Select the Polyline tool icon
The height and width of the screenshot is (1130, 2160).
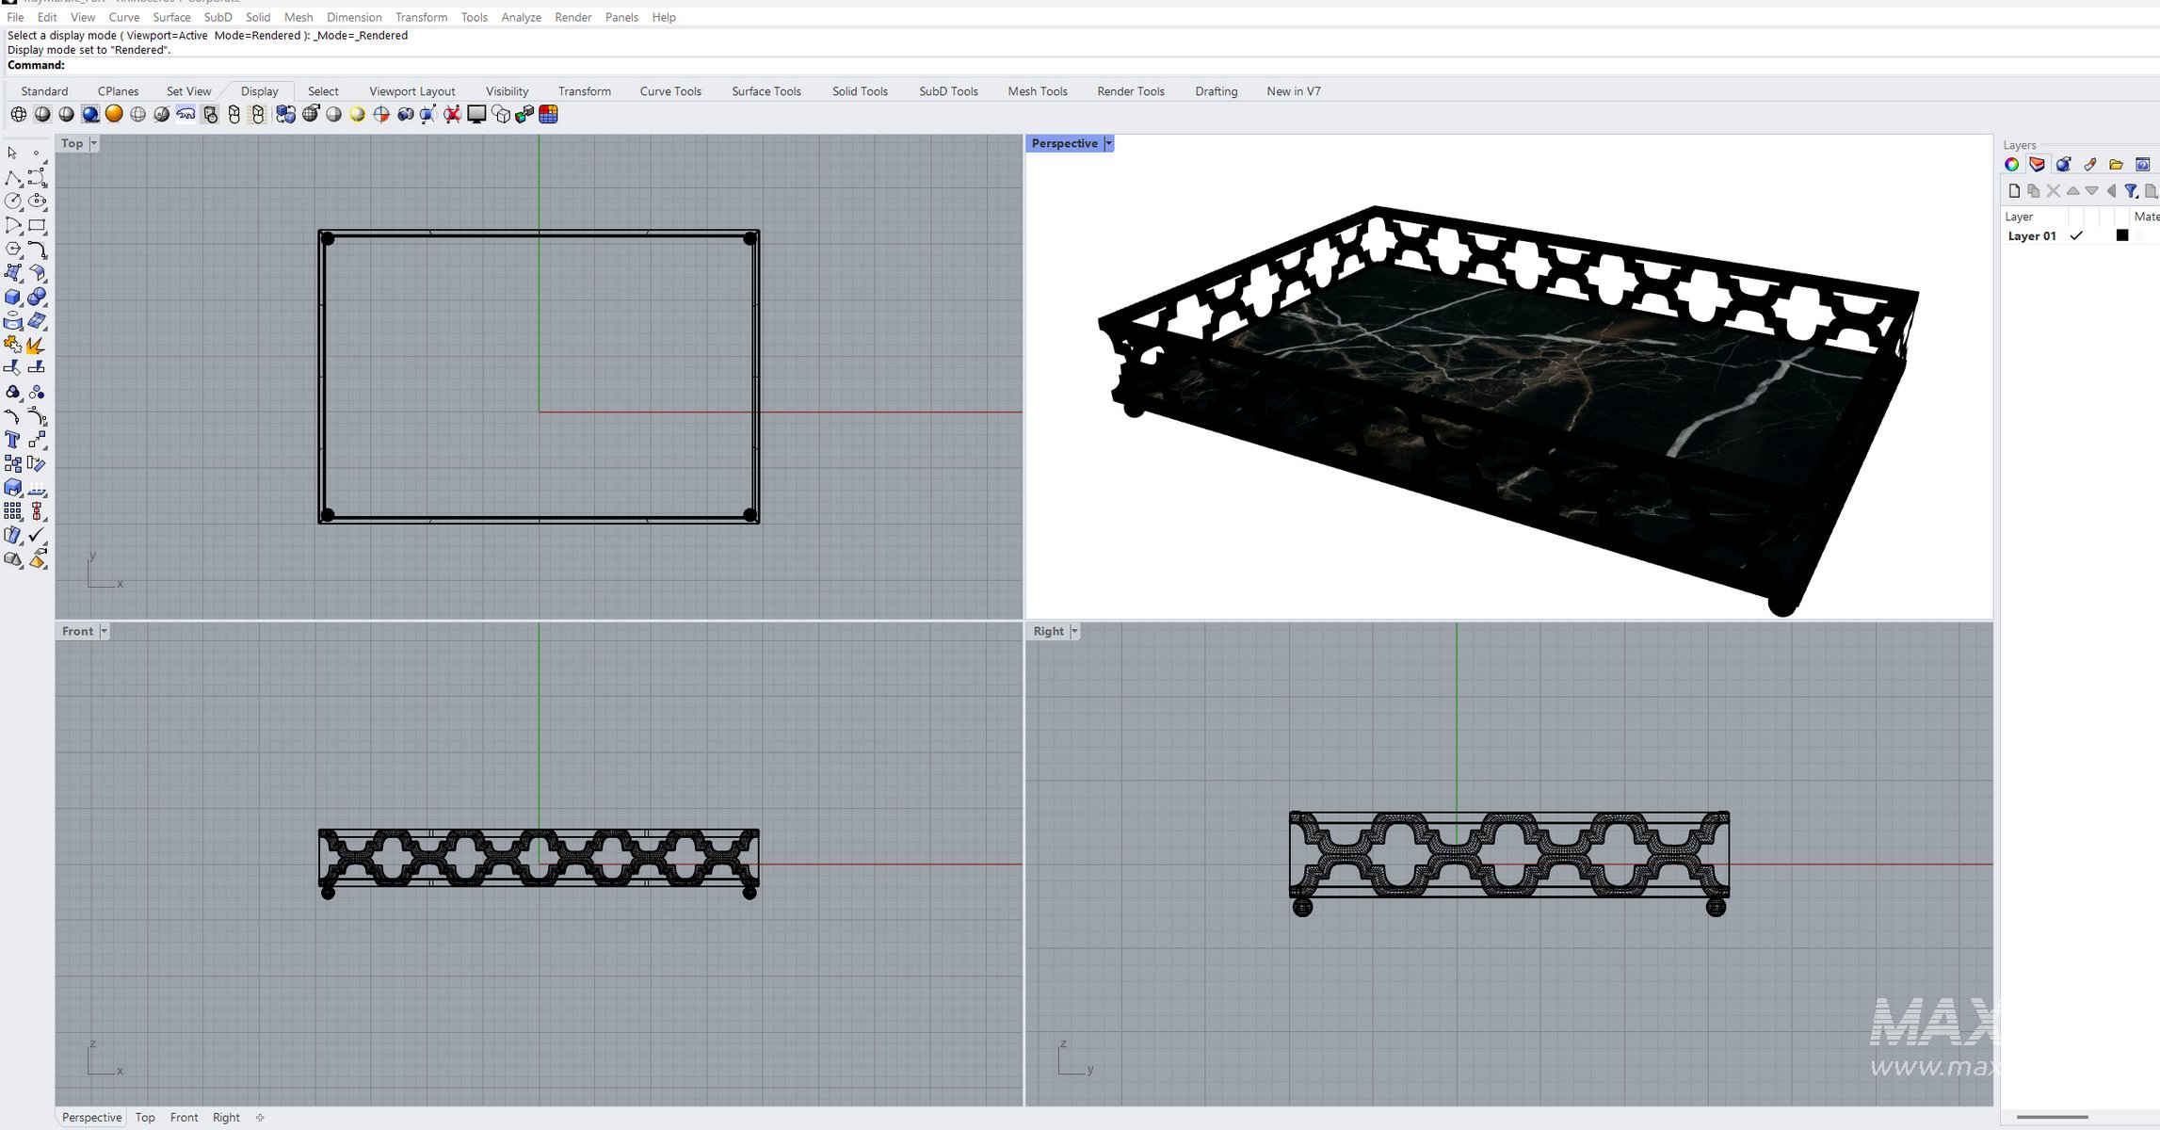(12, 178)
